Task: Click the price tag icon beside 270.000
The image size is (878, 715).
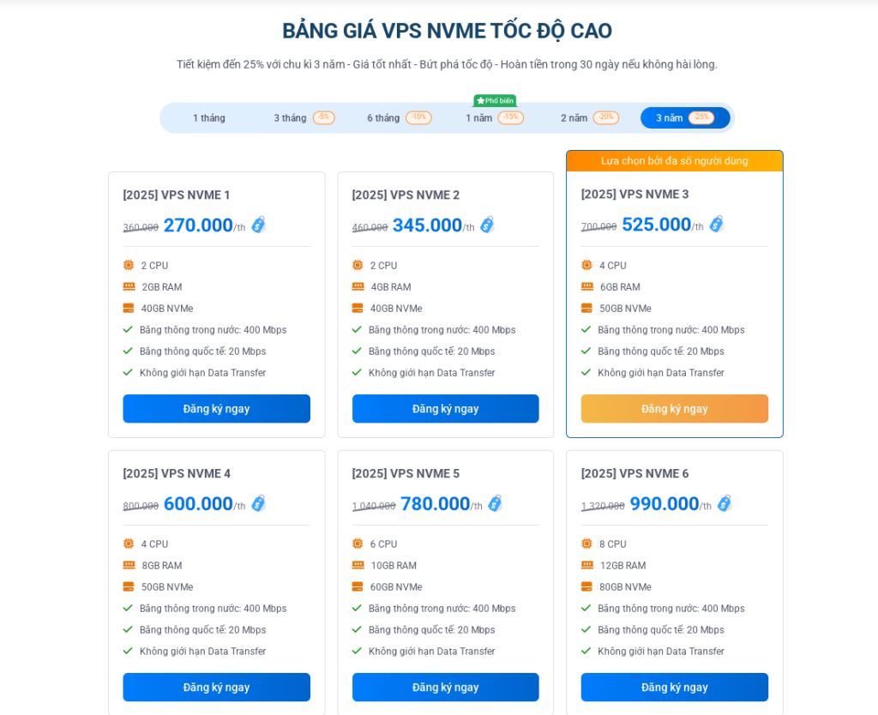Action: coord(261,224)
